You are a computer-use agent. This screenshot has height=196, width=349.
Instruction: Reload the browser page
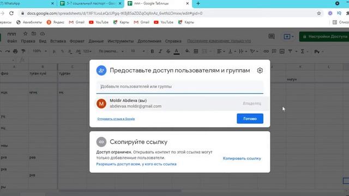point(11,13)
